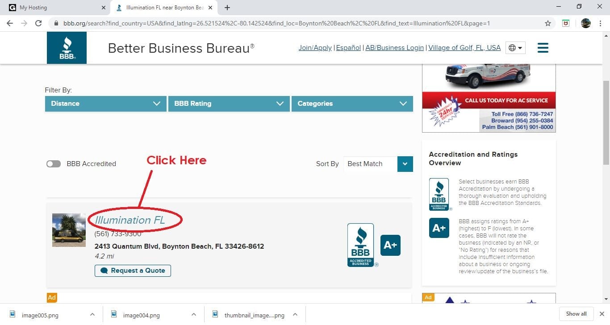
Task: Open downloaded file image005.png
Action: click(40, 315)
